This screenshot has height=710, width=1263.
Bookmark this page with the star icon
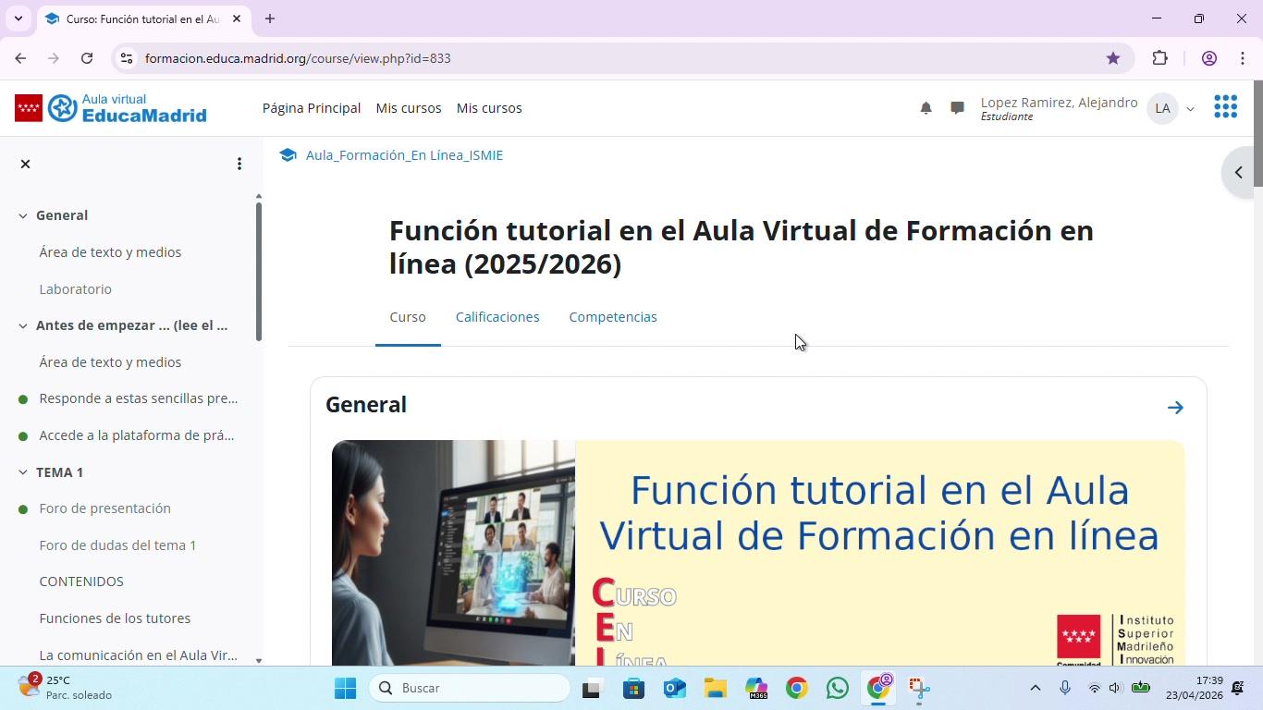pos(1113,58)
